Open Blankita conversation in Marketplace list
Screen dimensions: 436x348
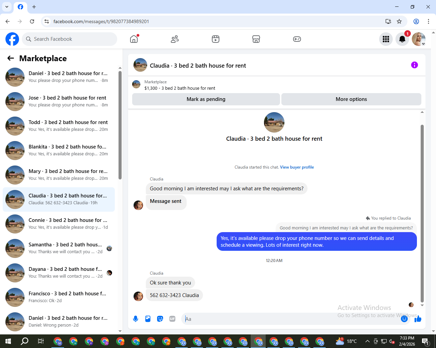click(59, 151)
